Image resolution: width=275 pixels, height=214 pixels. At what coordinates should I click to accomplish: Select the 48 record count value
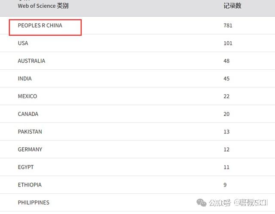(x=226, y=61)
